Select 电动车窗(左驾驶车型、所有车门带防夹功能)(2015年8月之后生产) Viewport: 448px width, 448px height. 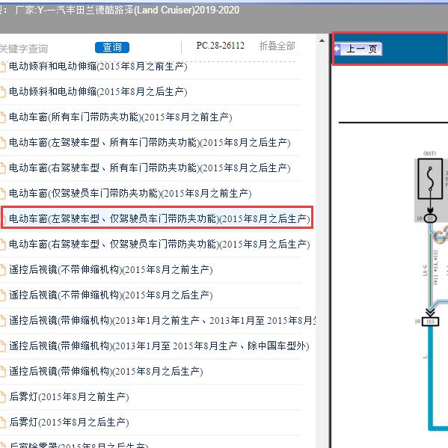[x=150, y=143]
